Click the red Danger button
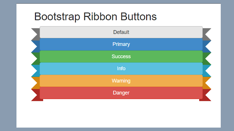Screen dimensions: 234x131 pos(121,93)
